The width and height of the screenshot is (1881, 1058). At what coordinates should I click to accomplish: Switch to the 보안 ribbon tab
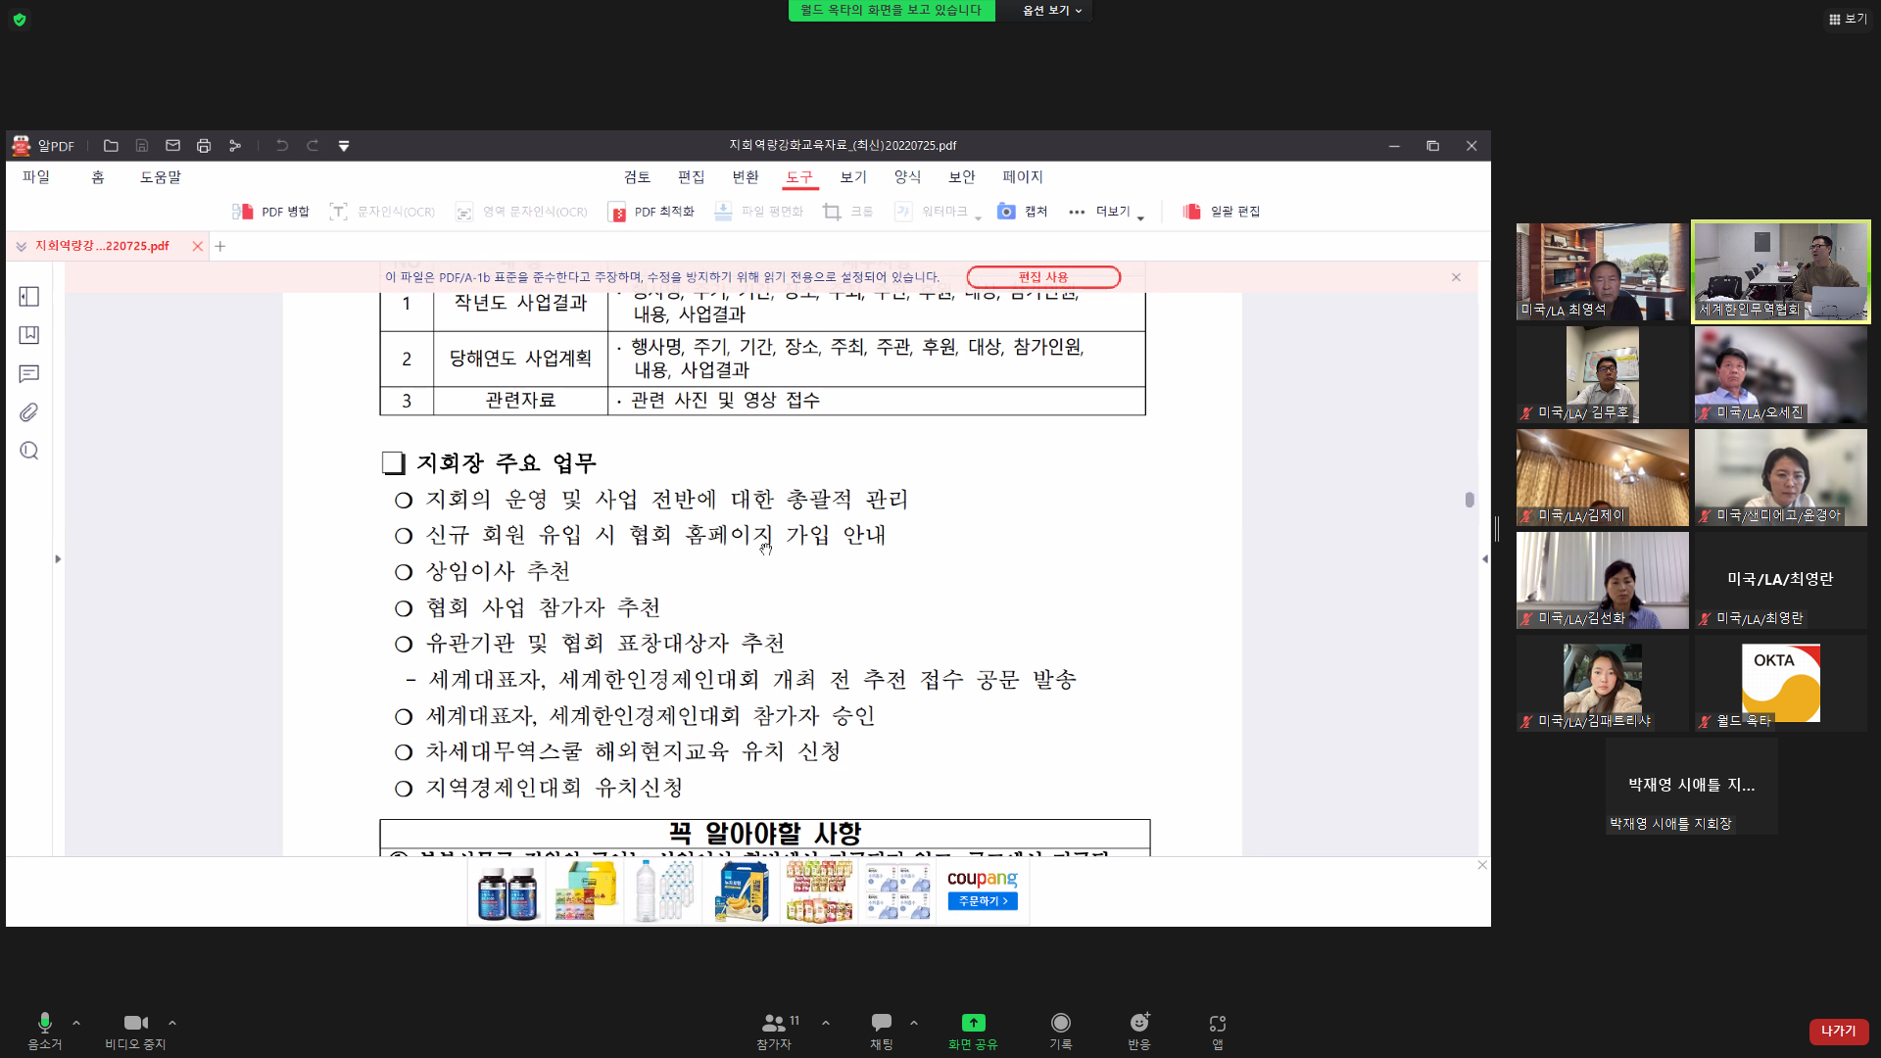(x=961, y=176)
